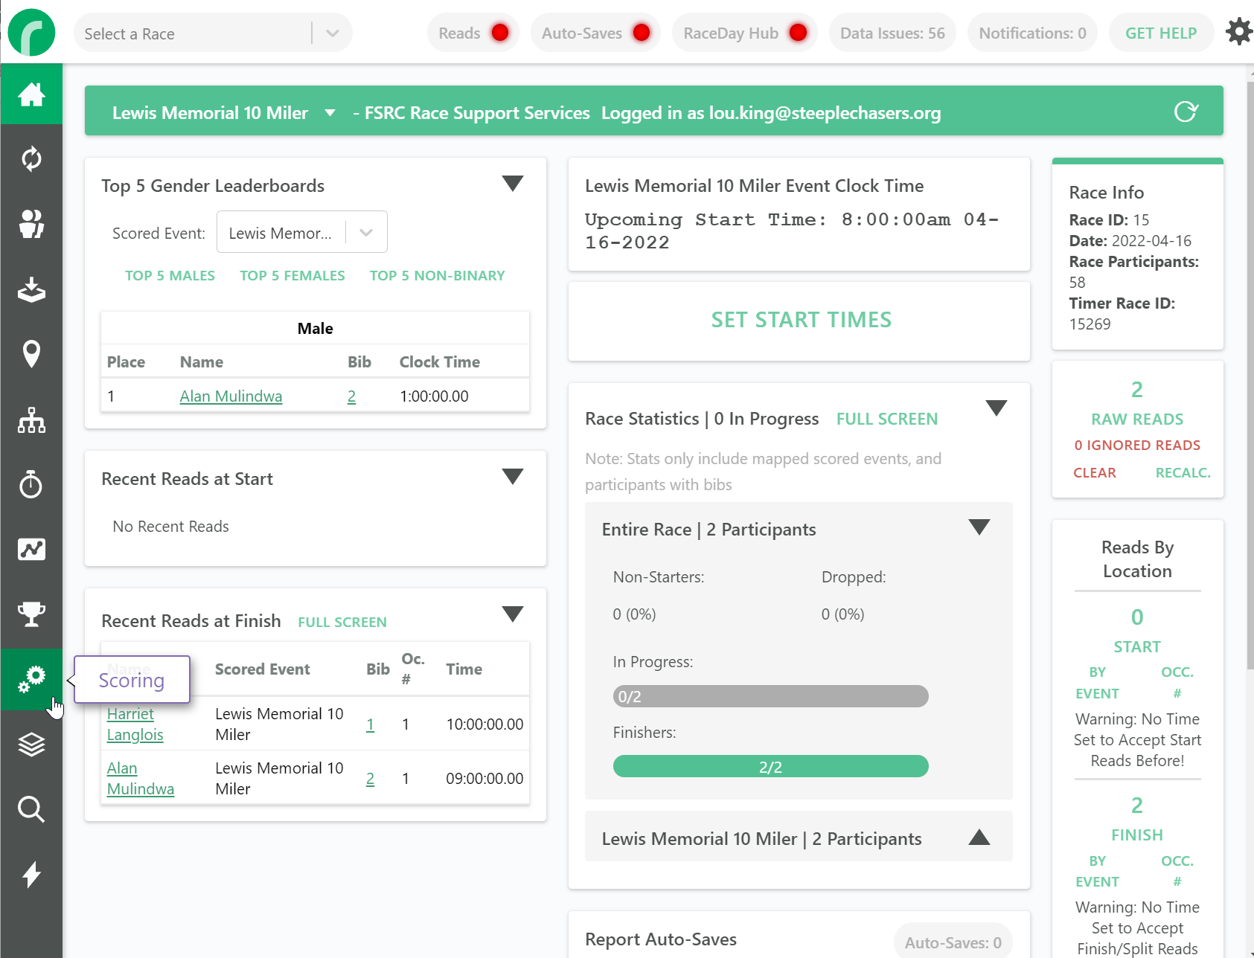Click the Auto-Saves status indicator

pos(595,33)
